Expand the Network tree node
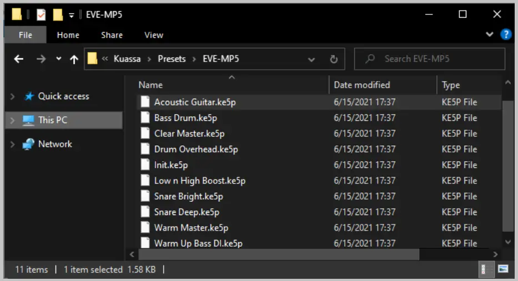The height and width of the screenshot is (281, 518). pos(13,145)
